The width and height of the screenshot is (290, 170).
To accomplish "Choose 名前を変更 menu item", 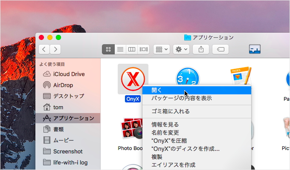I will [x=197, y=133].
